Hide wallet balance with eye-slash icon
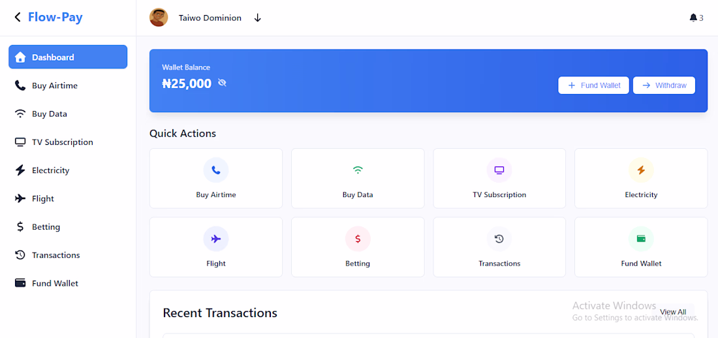This screenshot has height=338, width=718. point(222,83)
